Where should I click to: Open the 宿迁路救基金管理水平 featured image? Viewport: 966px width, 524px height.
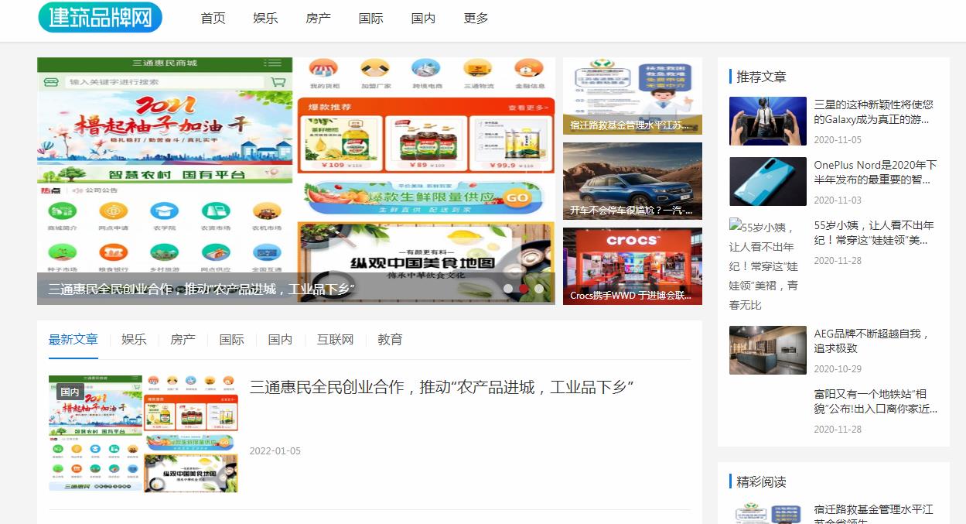(x=633, y=96)
